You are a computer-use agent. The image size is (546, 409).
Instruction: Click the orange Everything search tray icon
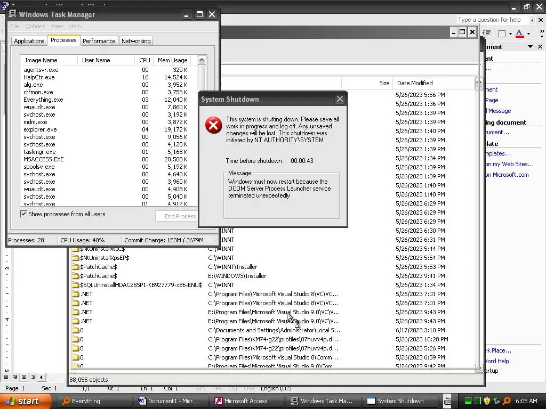click(507, 401)
